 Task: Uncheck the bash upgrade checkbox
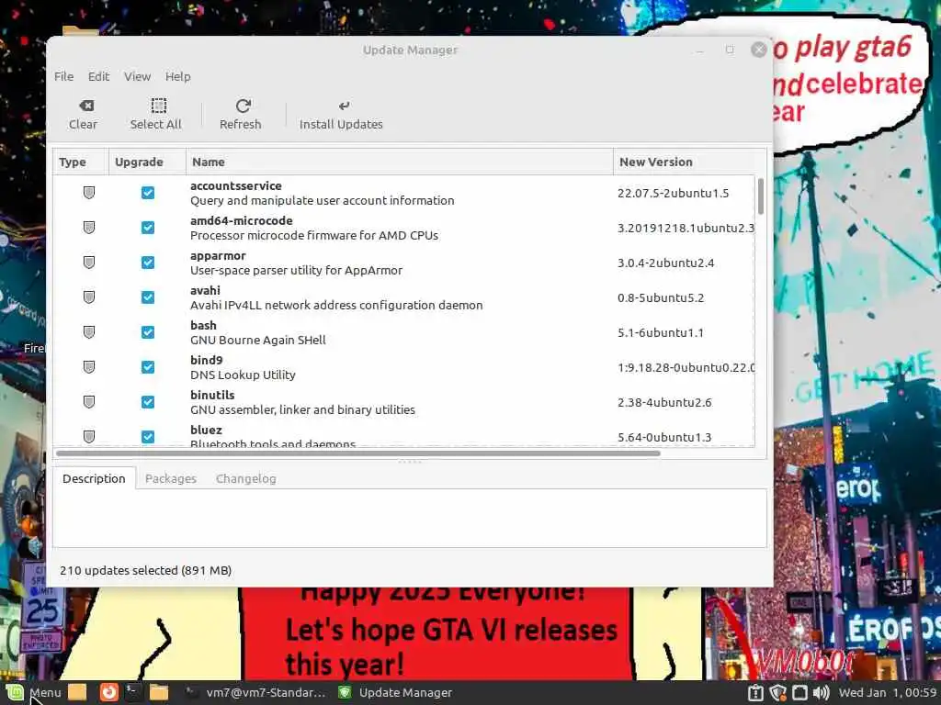148,331
